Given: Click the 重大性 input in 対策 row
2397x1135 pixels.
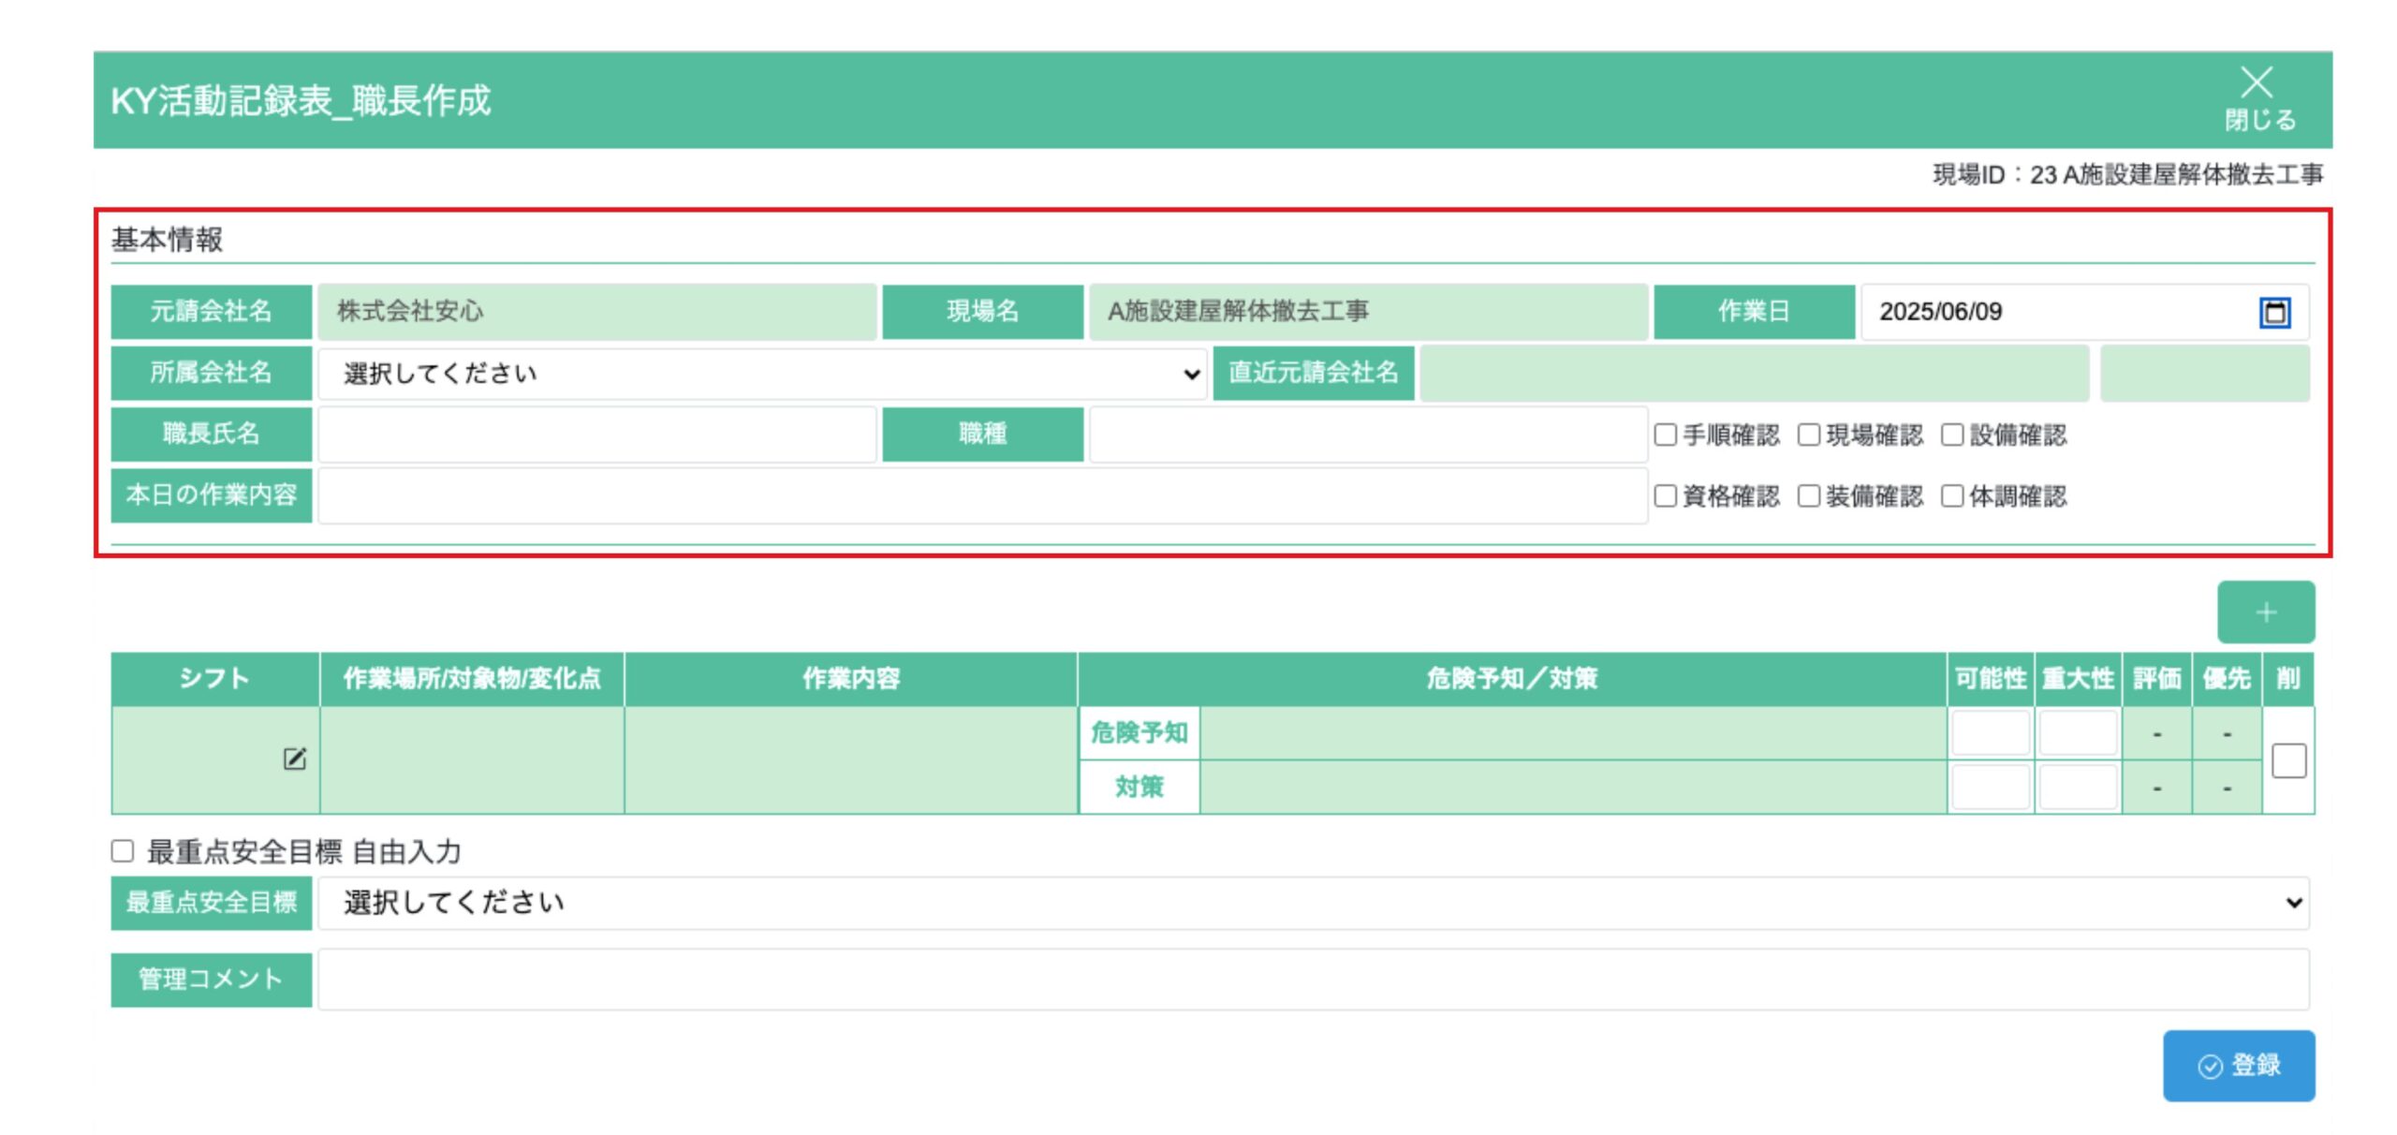Looking at the screenshot, I should (2078, 787).
